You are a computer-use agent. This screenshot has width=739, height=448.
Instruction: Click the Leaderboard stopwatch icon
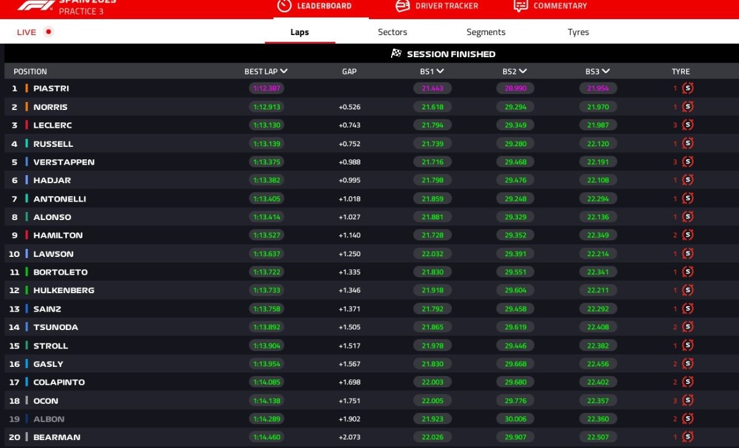click(284, 6)
